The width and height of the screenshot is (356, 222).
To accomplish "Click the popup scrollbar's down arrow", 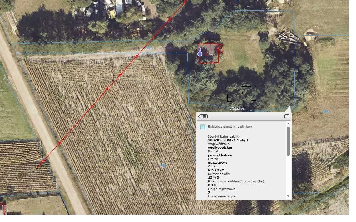I will pos(288,196).
